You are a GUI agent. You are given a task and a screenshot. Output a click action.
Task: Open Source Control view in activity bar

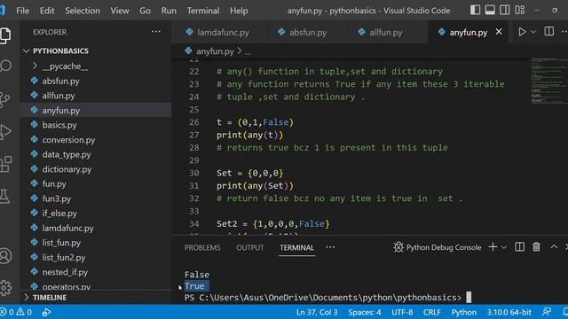tap(4, 100)
